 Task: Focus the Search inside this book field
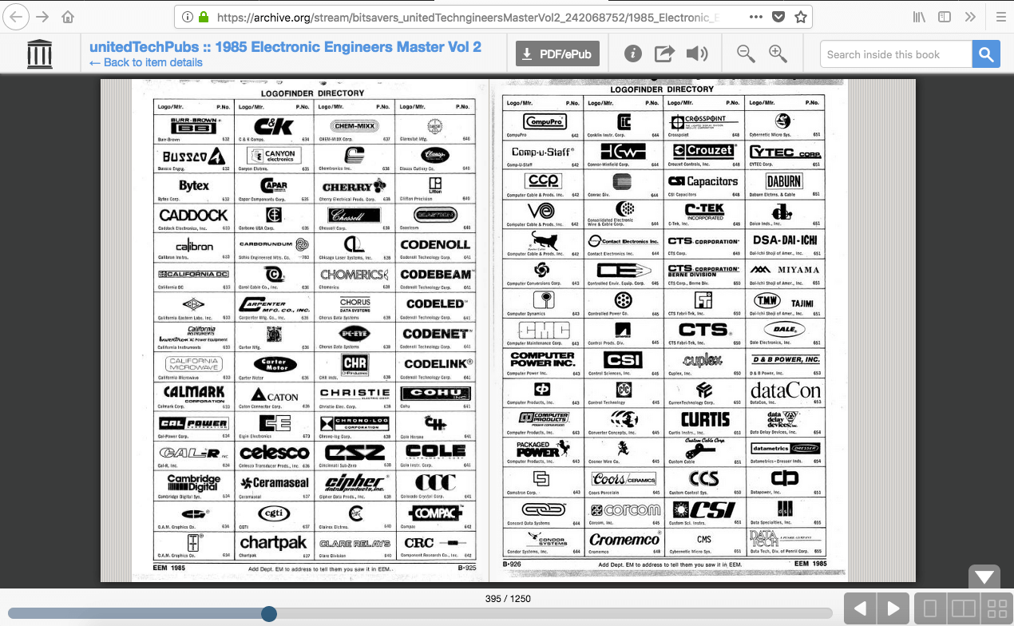coord(896,54)
